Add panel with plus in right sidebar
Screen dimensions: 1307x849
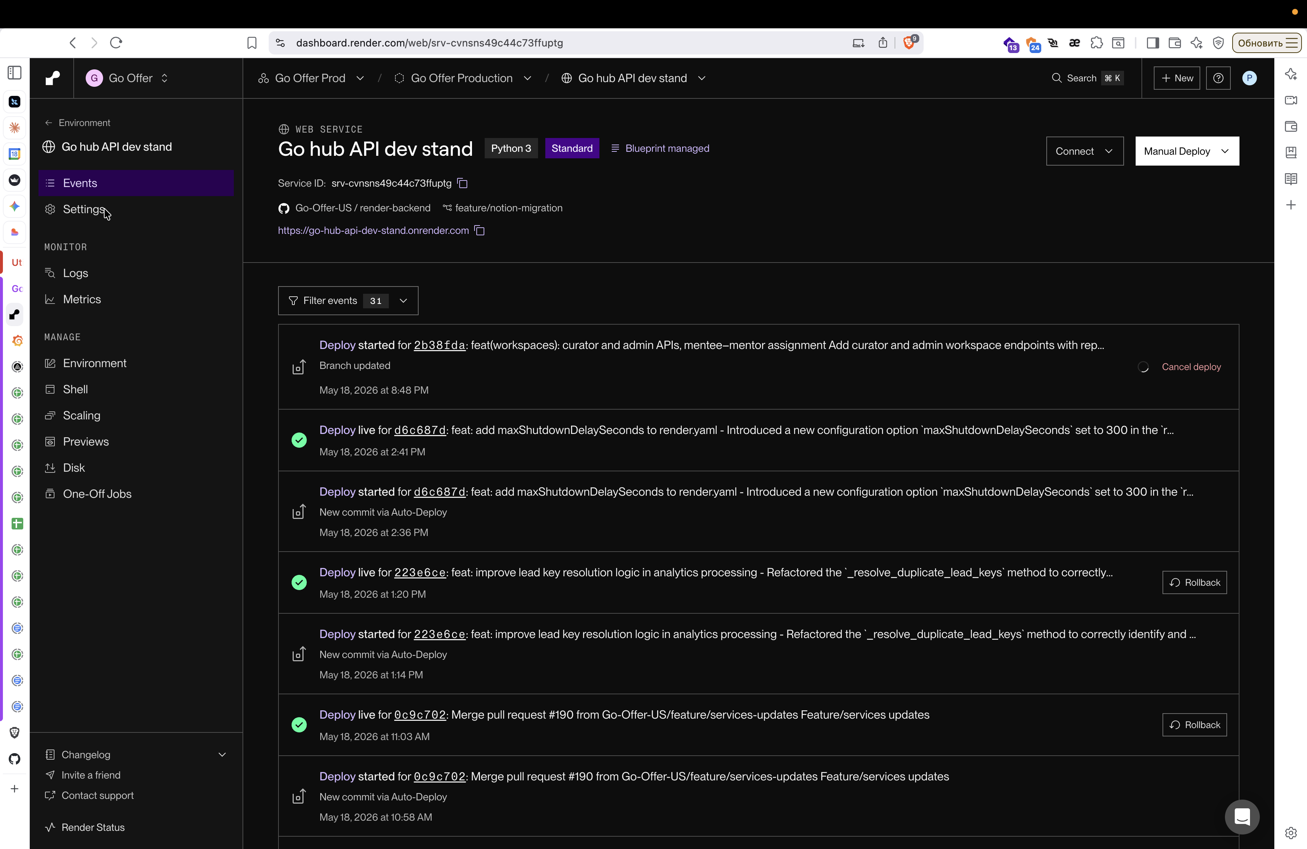pos(1291,206)
